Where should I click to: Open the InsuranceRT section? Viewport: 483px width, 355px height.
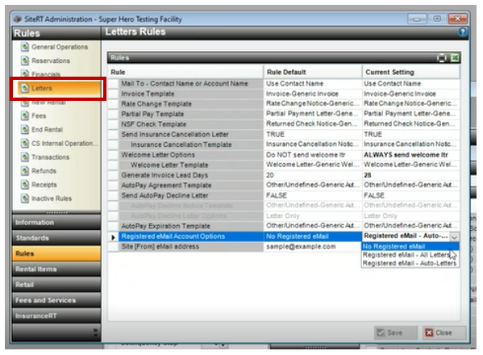tap(56, 315)
